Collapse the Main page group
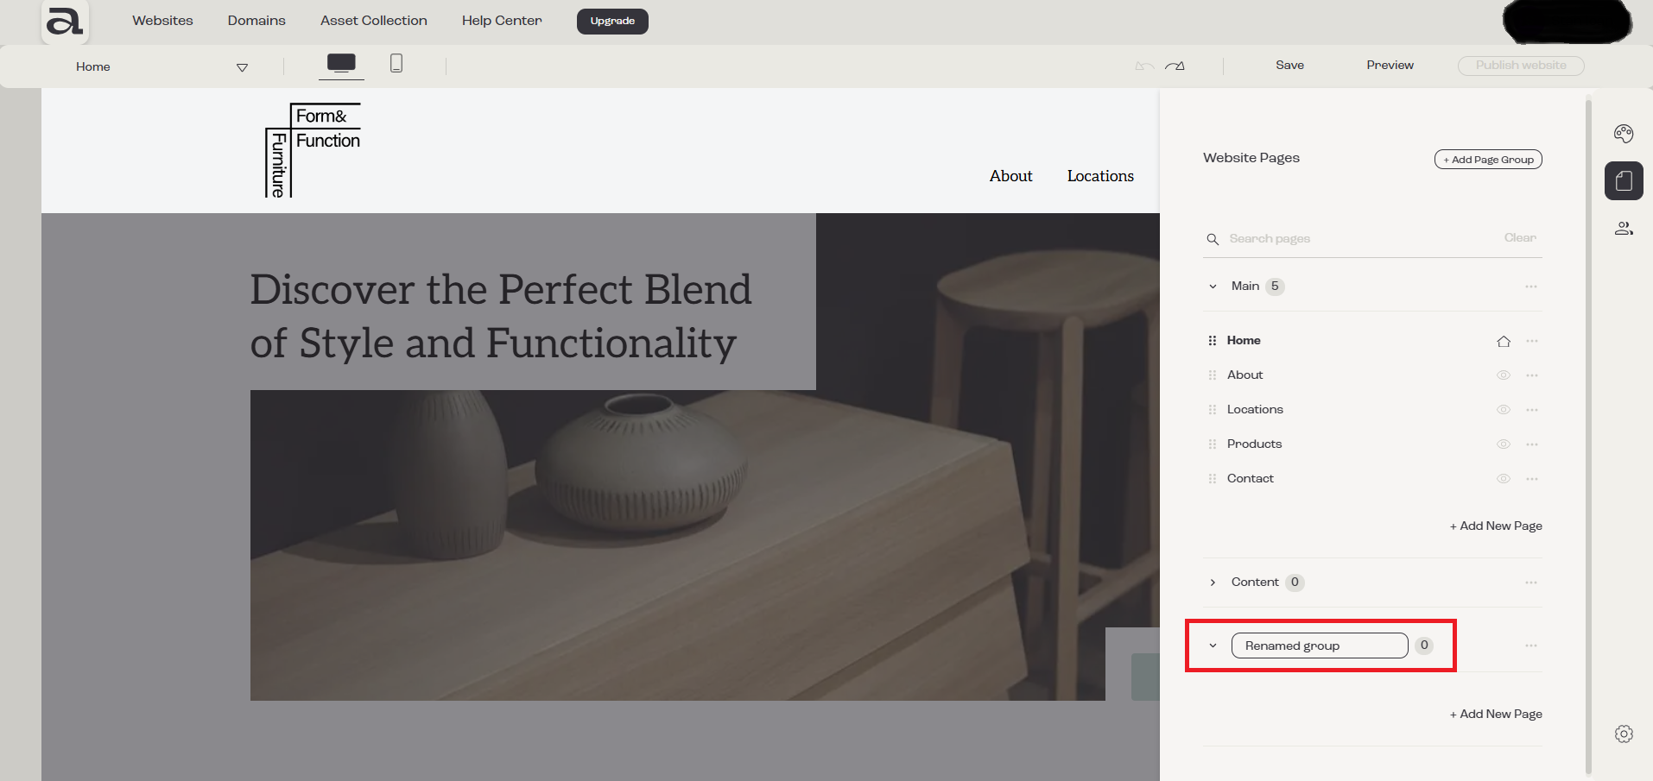Viewport: 1653px width, 781px height. (1213, 287)
